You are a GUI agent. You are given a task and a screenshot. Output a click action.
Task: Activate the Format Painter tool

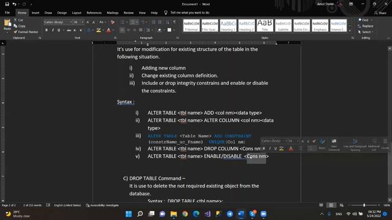(26, 32)
